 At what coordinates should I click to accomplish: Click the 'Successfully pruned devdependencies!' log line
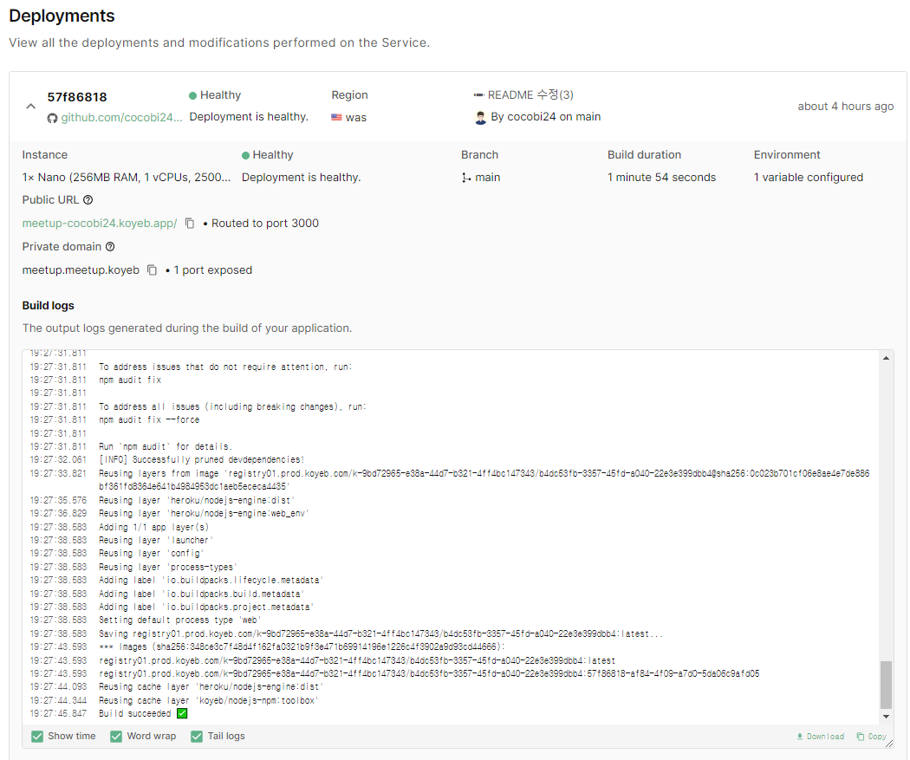(x=201, y=460)
